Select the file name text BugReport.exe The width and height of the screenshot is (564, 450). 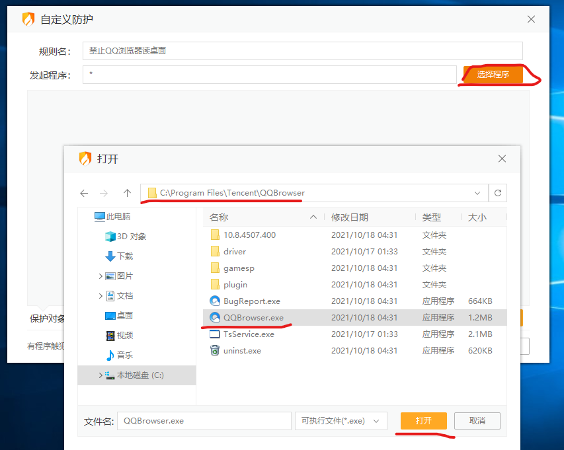(252, 301)
